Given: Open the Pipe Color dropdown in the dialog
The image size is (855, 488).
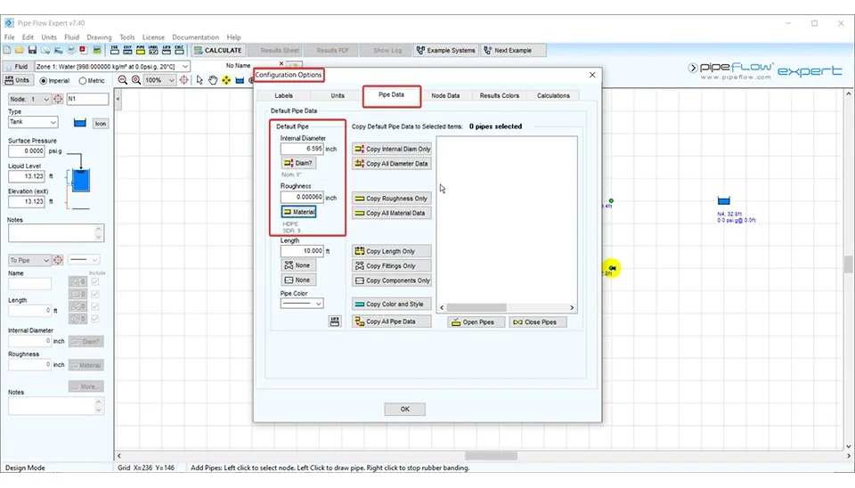Looking at the screenshot, I should (302, 304).
